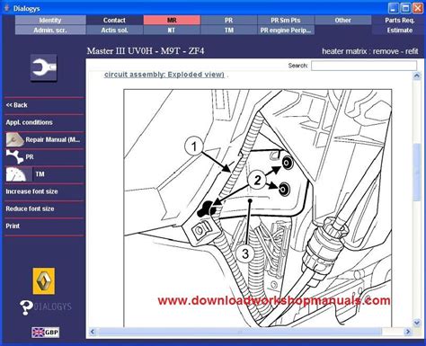
Task: Open Repair Manual via its wrench icon
Action: coord(15,139)
